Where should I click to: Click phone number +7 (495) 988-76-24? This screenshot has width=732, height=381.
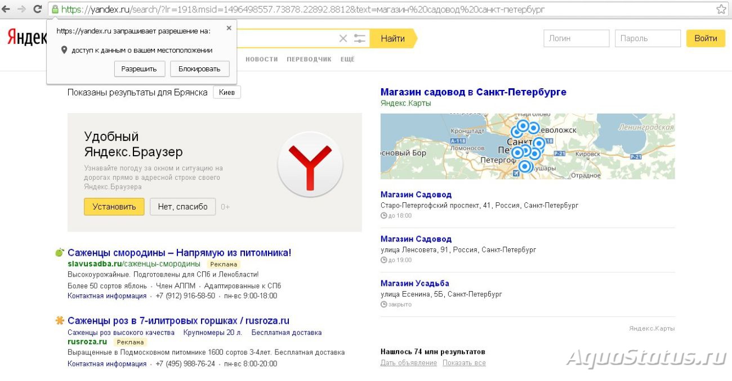tap(185, 364)
